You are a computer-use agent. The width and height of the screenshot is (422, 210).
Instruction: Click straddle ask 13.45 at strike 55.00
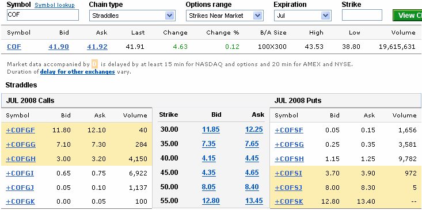click(254, 201)
